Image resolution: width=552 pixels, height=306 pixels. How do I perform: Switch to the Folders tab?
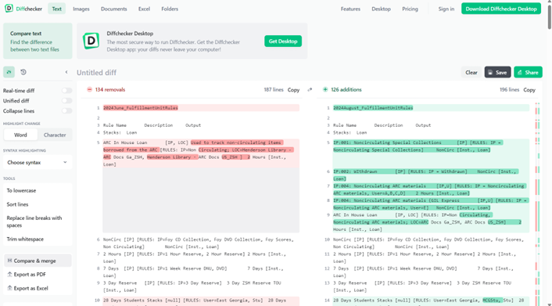pos(170,9)
